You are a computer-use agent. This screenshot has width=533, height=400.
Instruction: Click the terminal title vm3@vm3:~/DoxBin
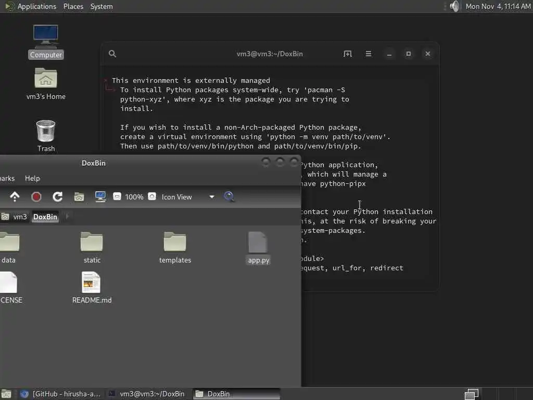click(270, 54)
